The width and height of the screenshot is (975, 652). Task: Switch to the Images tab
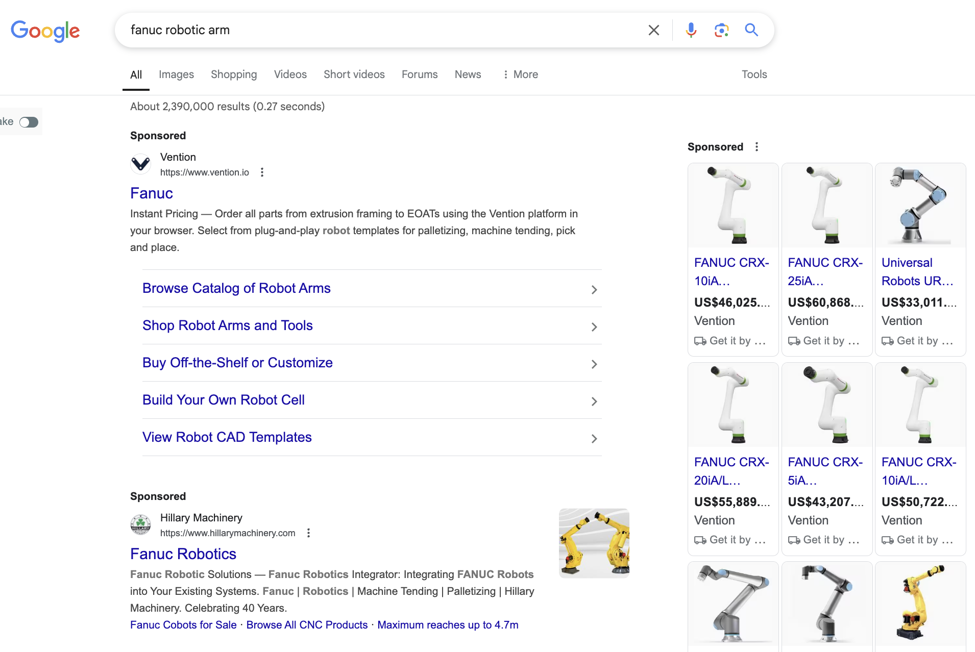[x=176, y=74]
